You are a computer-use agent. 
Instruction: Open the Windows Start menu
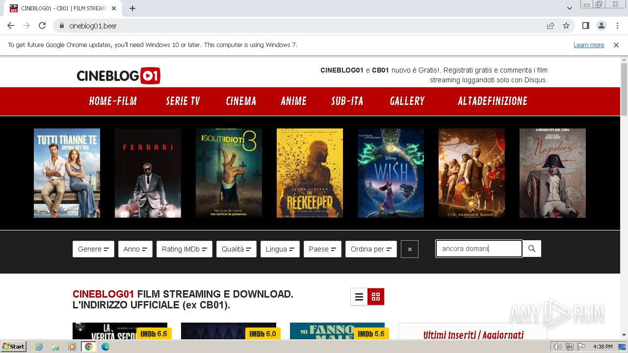[14, 347]
